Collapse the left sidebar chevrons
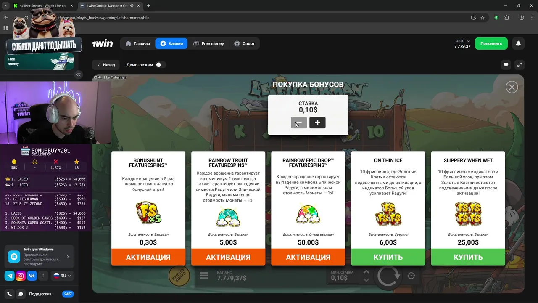 [x=79, y=74]
